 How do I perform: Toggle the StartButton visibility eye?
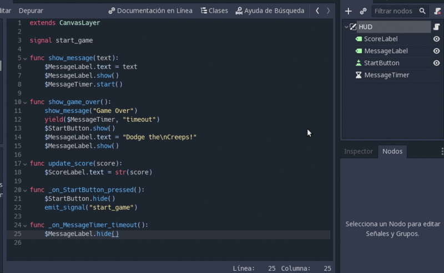pos(436,63)
